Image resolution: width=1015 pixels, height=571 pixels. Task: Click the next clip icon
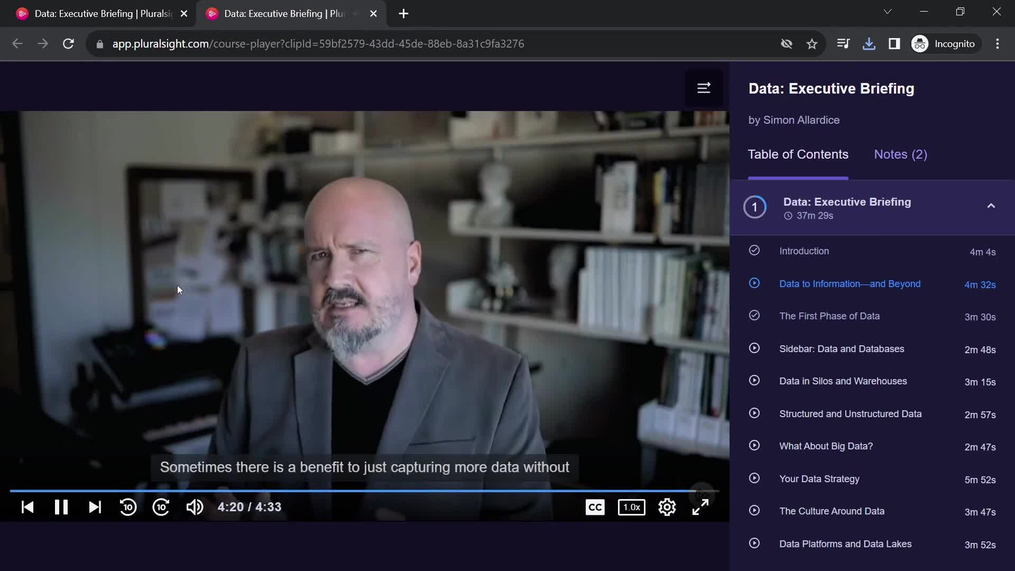[x=96, y=507]
